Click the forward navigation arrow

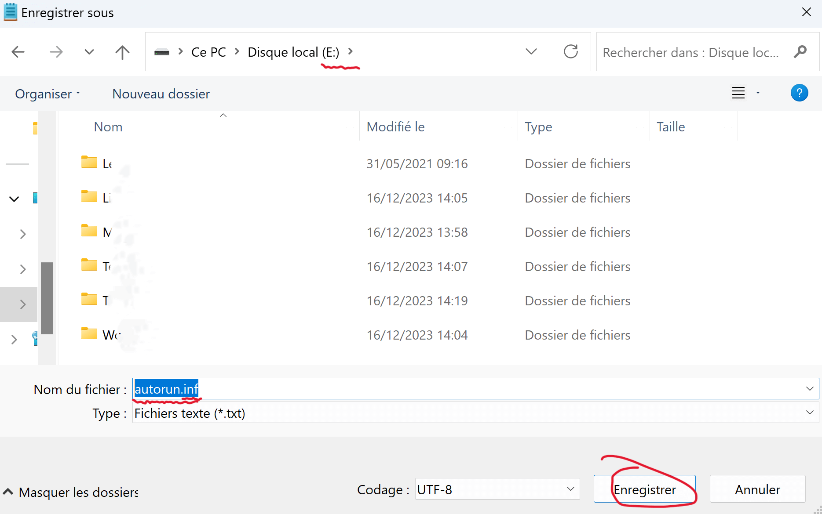click(x=56, y=52)
